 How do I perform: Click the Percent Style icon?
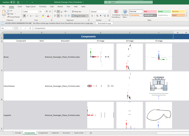click(x=97, y=16)
